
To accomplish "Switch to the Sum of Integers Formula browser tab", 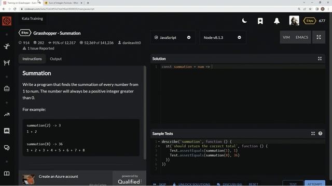I will pos(63,3).
